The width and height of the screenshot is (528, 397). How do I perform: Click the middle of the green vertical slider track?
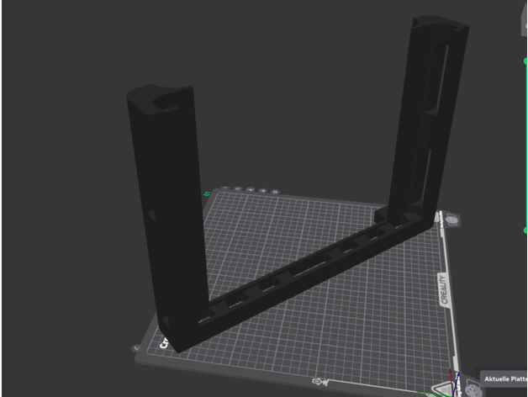[x=525, y=143]
